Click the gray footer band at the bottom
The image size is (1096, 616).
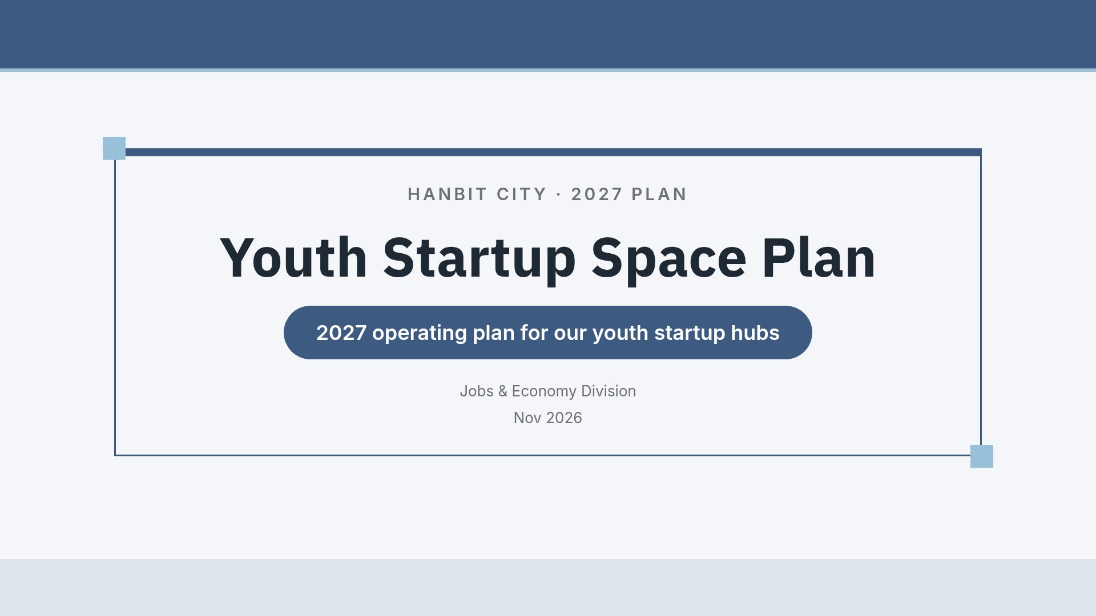pos(548,587)
